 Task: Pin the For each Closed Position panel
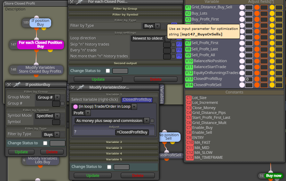[79, 2]
